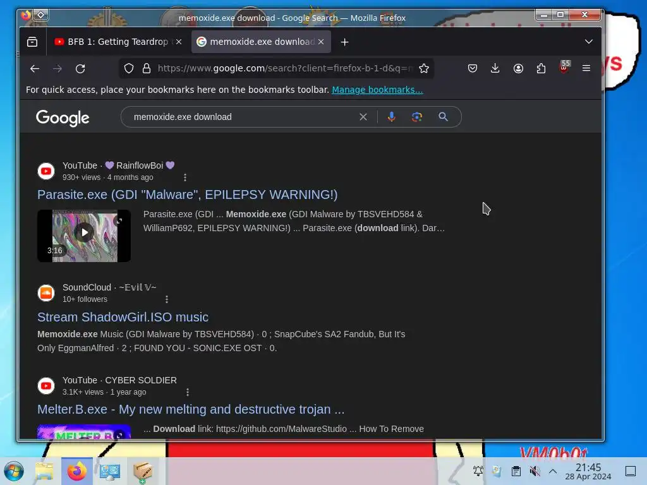The image size is (647, 485).
Task: Open Melter.B video thumbnail
Action: point(84,432)
